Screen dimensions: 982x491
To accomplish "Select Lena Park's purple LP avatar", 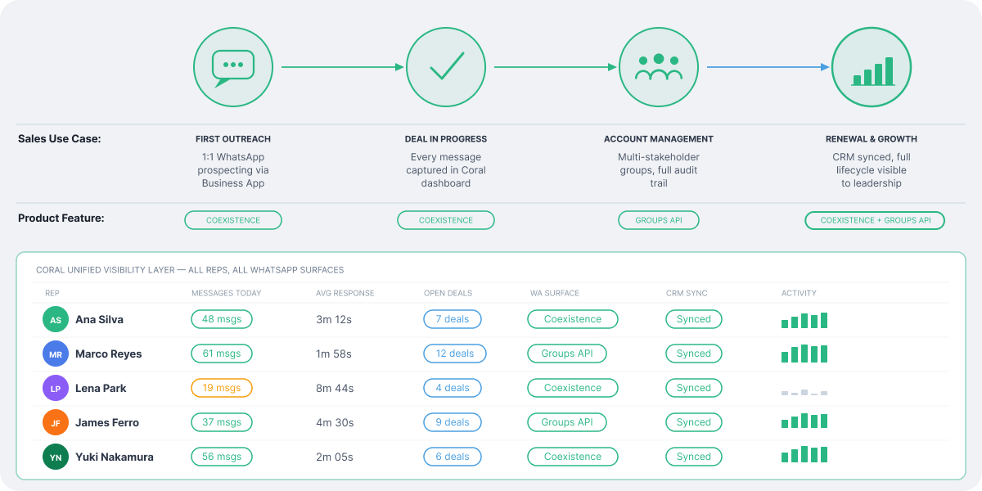I will click(56, 388).
